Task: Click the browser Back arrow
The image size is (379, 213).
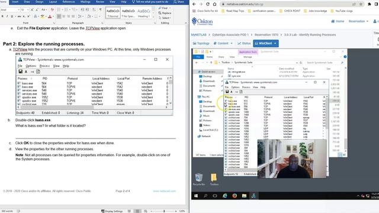Action: 194,4
